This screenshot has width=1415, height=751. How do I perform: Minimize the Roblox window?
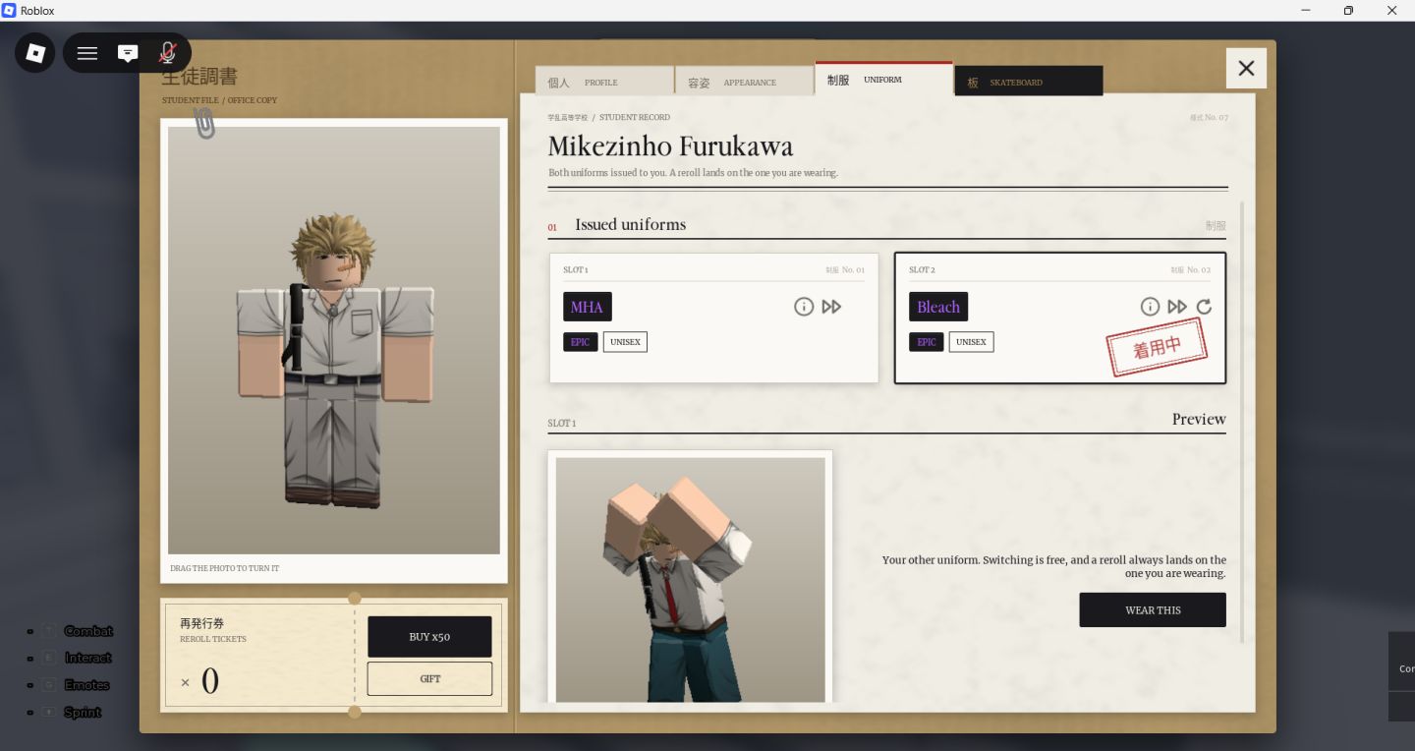click(x=1305, y=11)
